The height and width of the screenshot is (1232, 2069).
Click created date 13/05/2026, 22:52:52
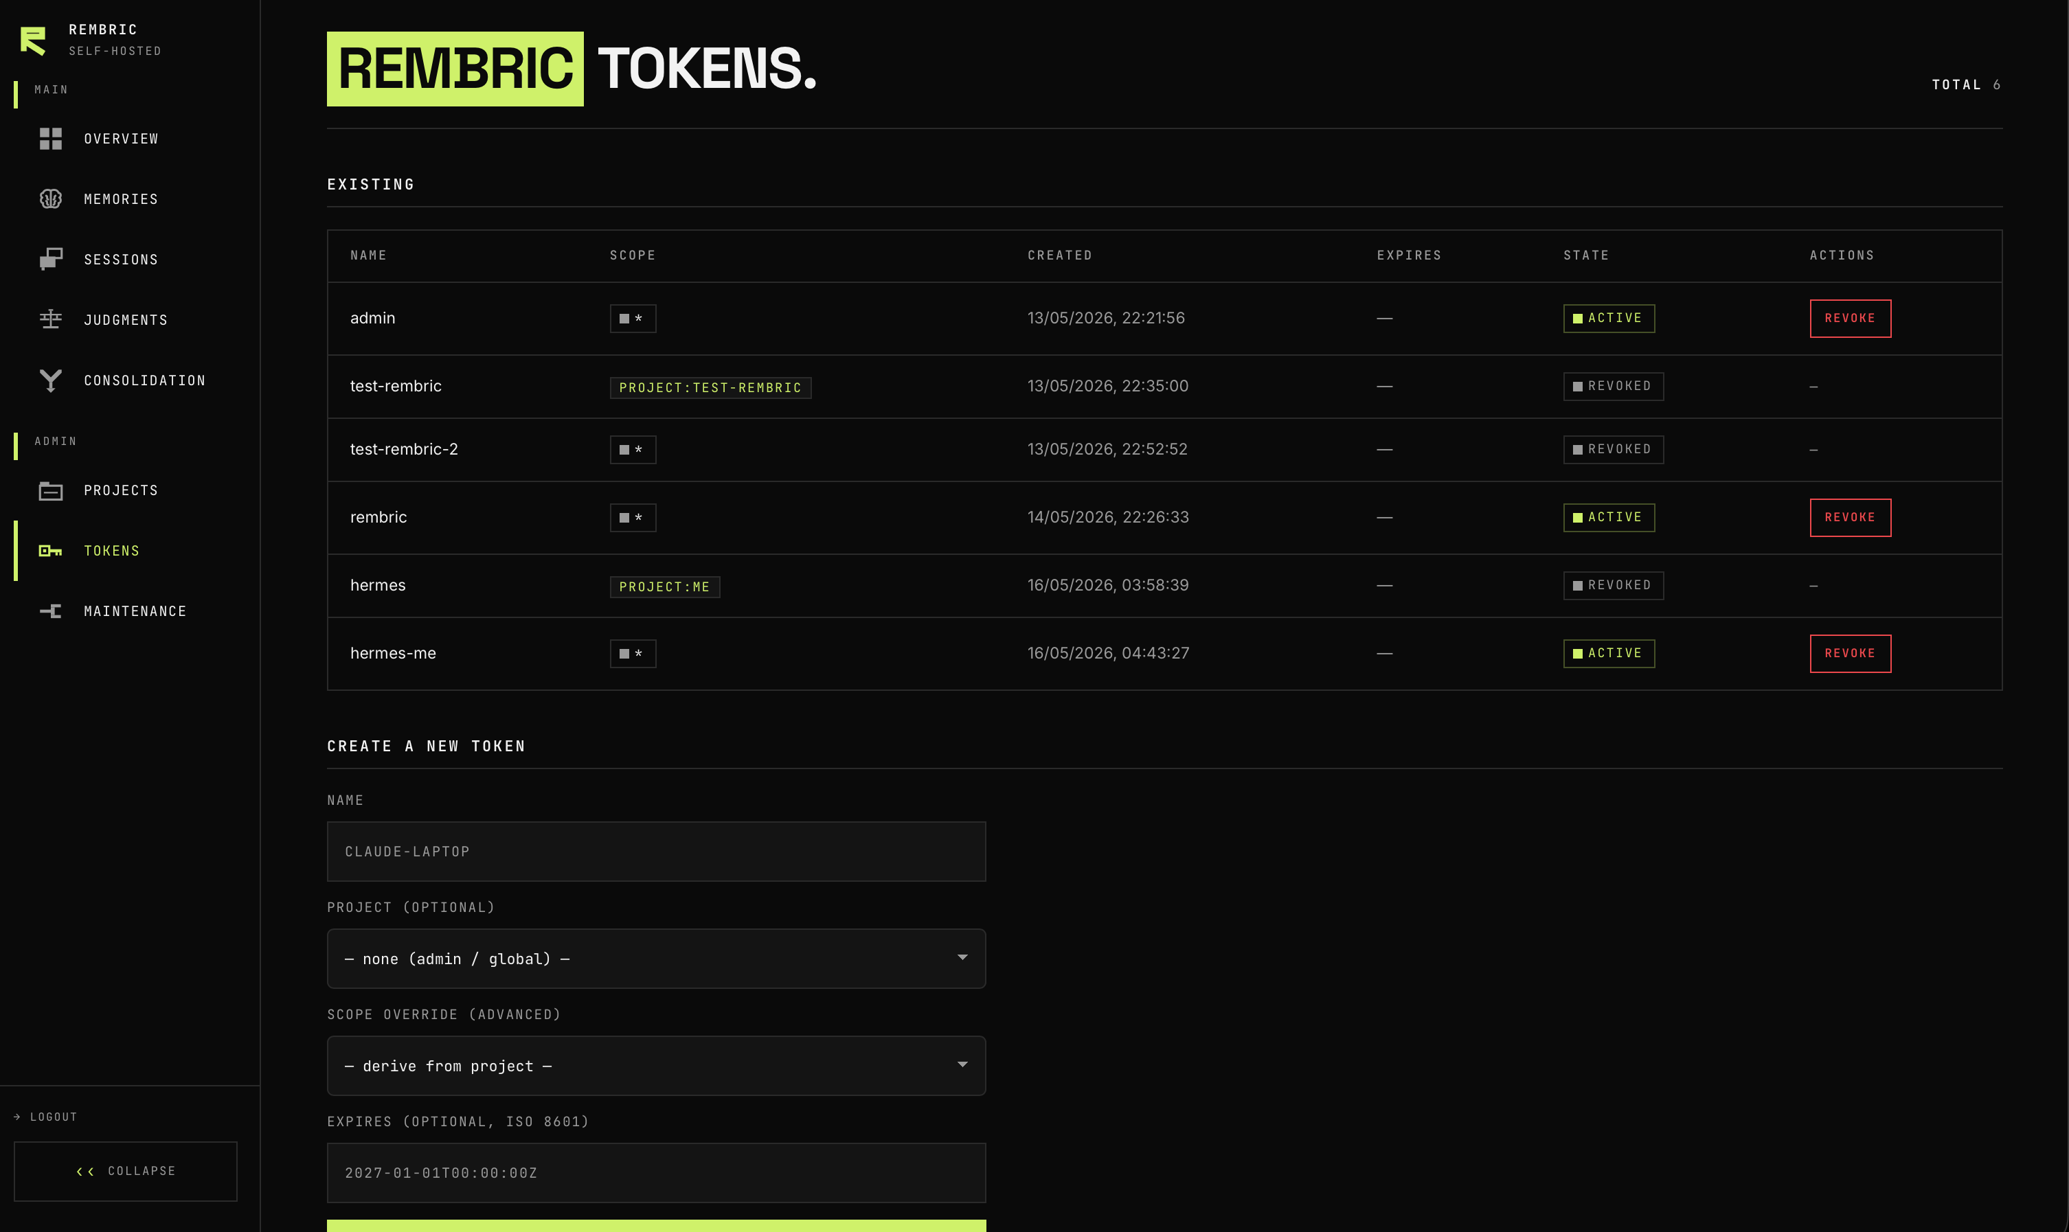[x=1107, y=449]
